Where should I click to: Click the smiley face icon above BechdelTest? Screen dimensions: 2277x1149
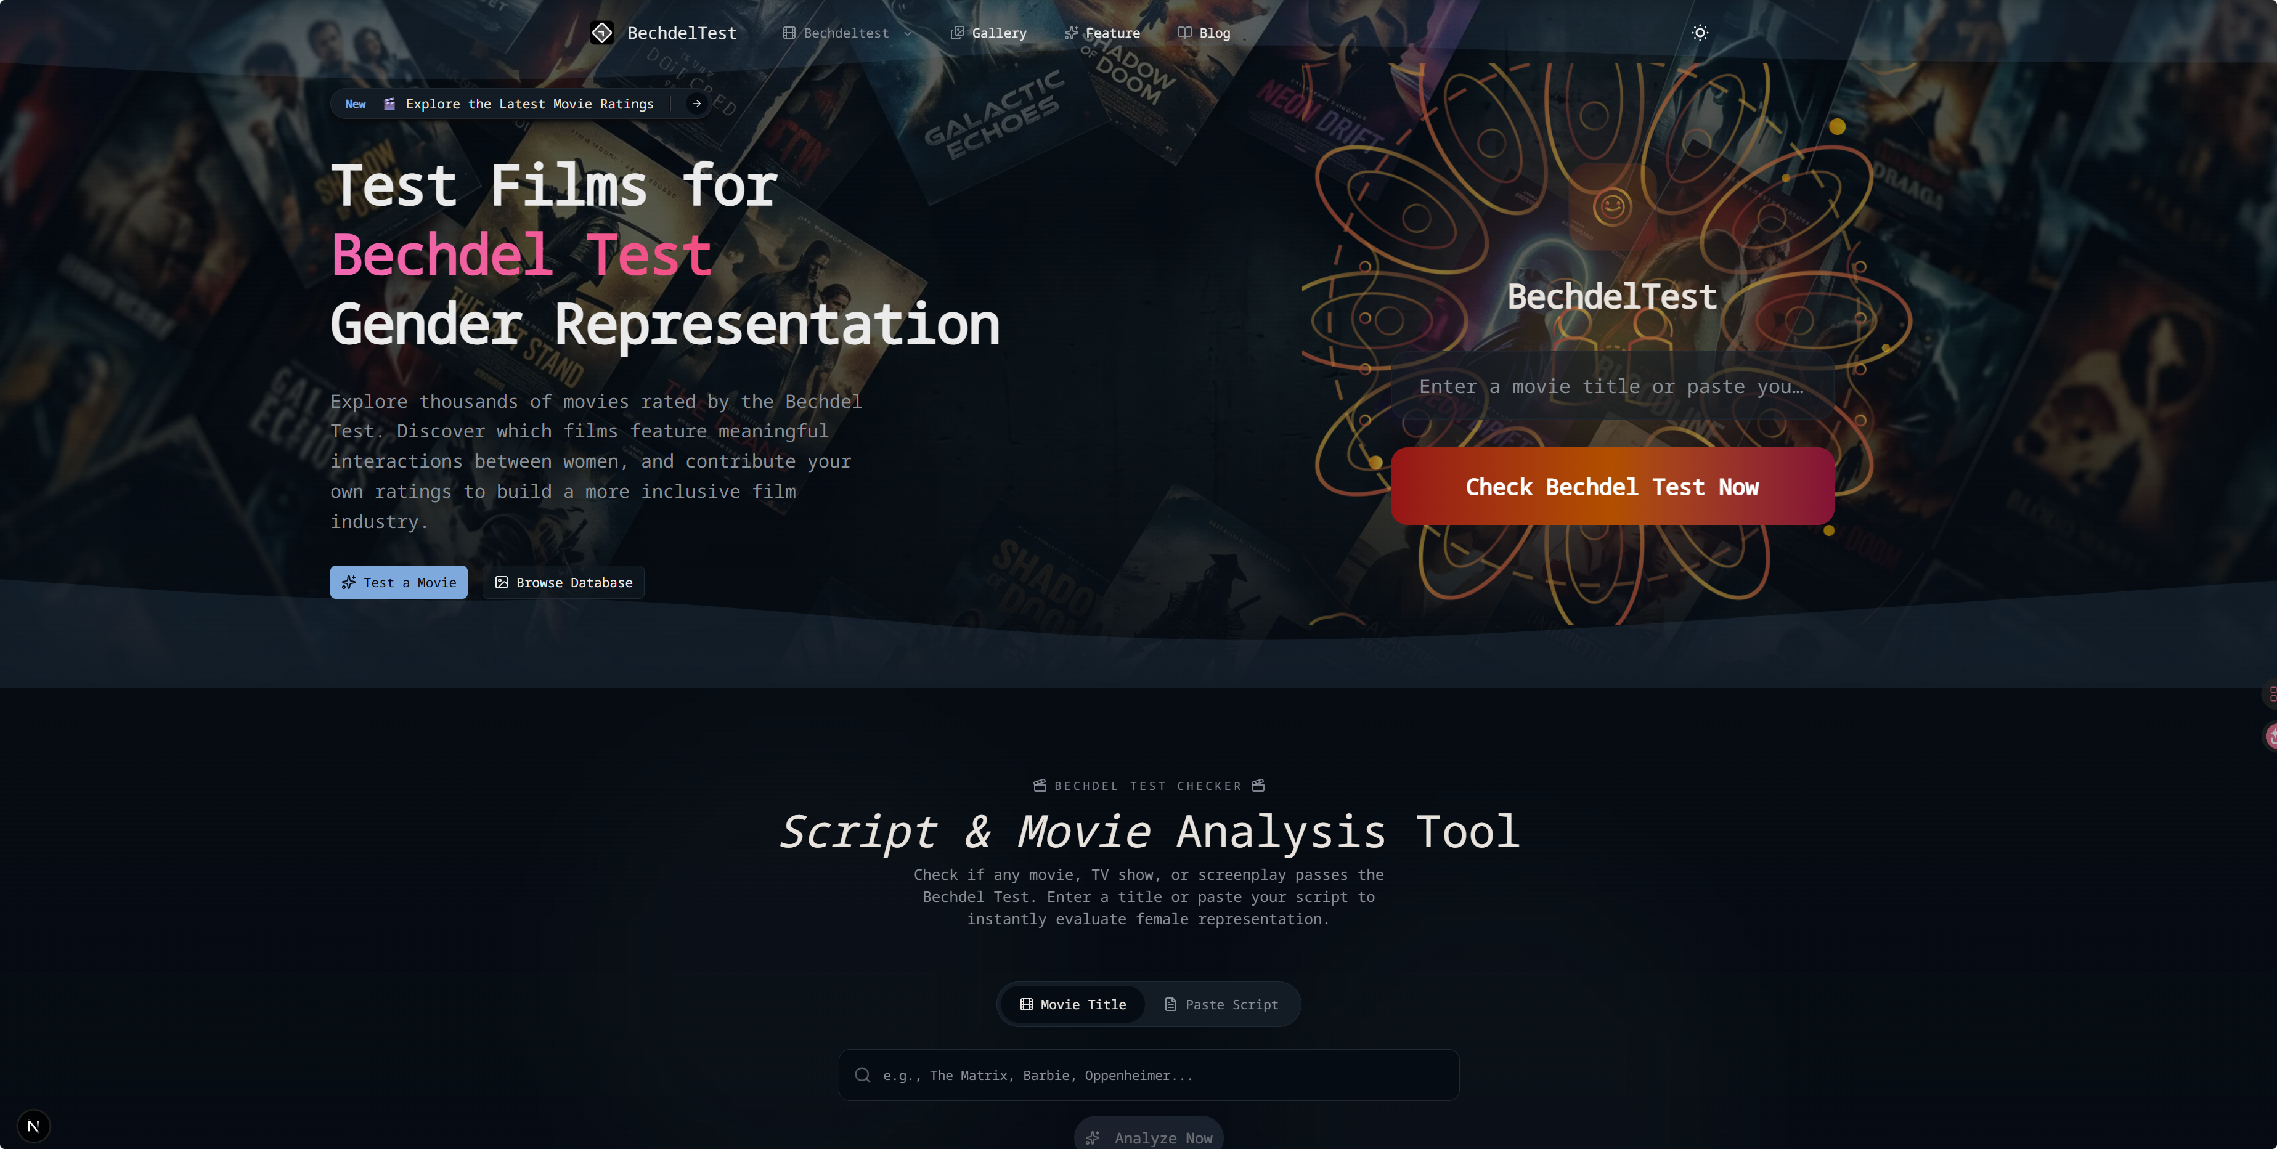click(1611, 207)
